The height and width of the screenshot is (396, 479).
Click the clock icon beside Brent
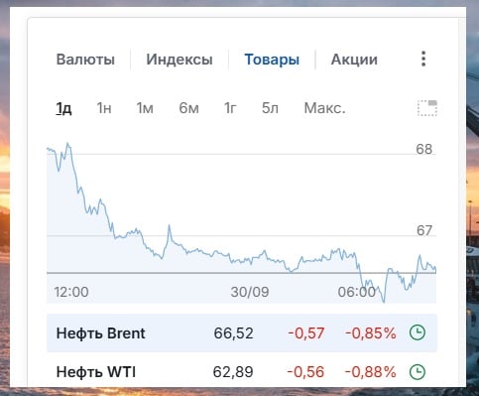tap(418, 332)
